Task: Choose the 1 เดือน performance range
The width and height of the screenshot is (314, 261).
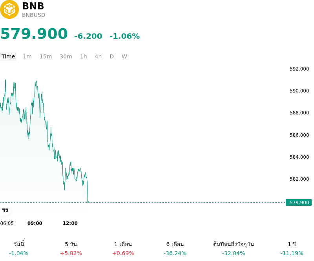Action: tap(123, 248)
